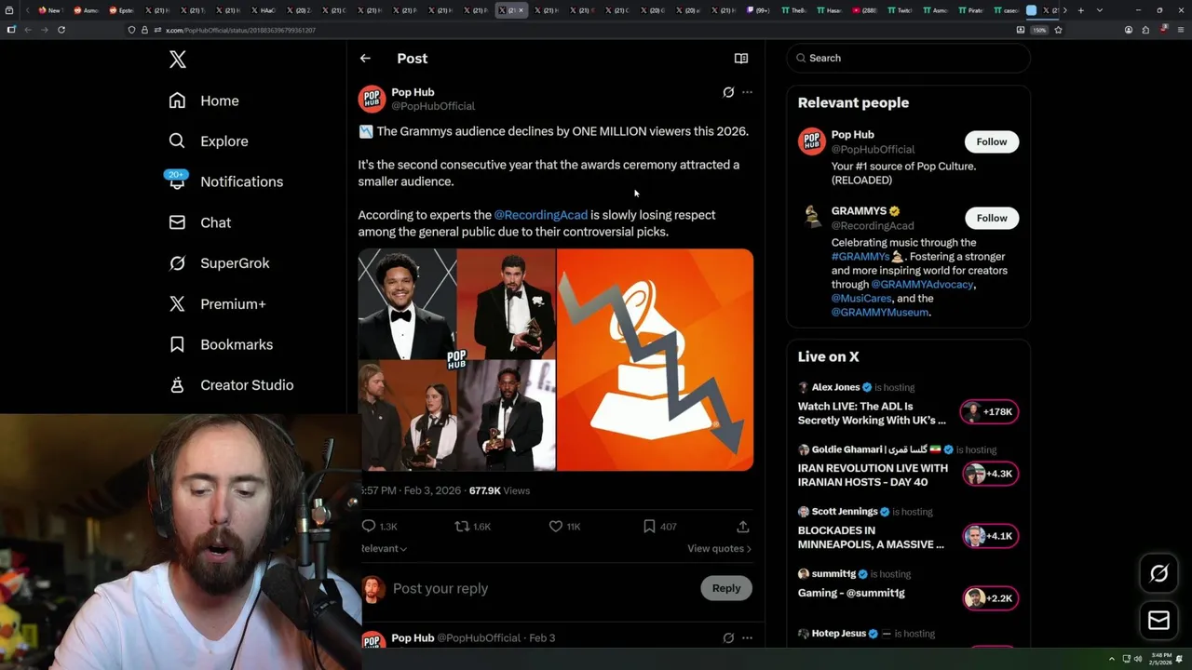
Task: Open Notifications bell with 20+ badge
Action: pyautogui.click(x=177, y=181)
